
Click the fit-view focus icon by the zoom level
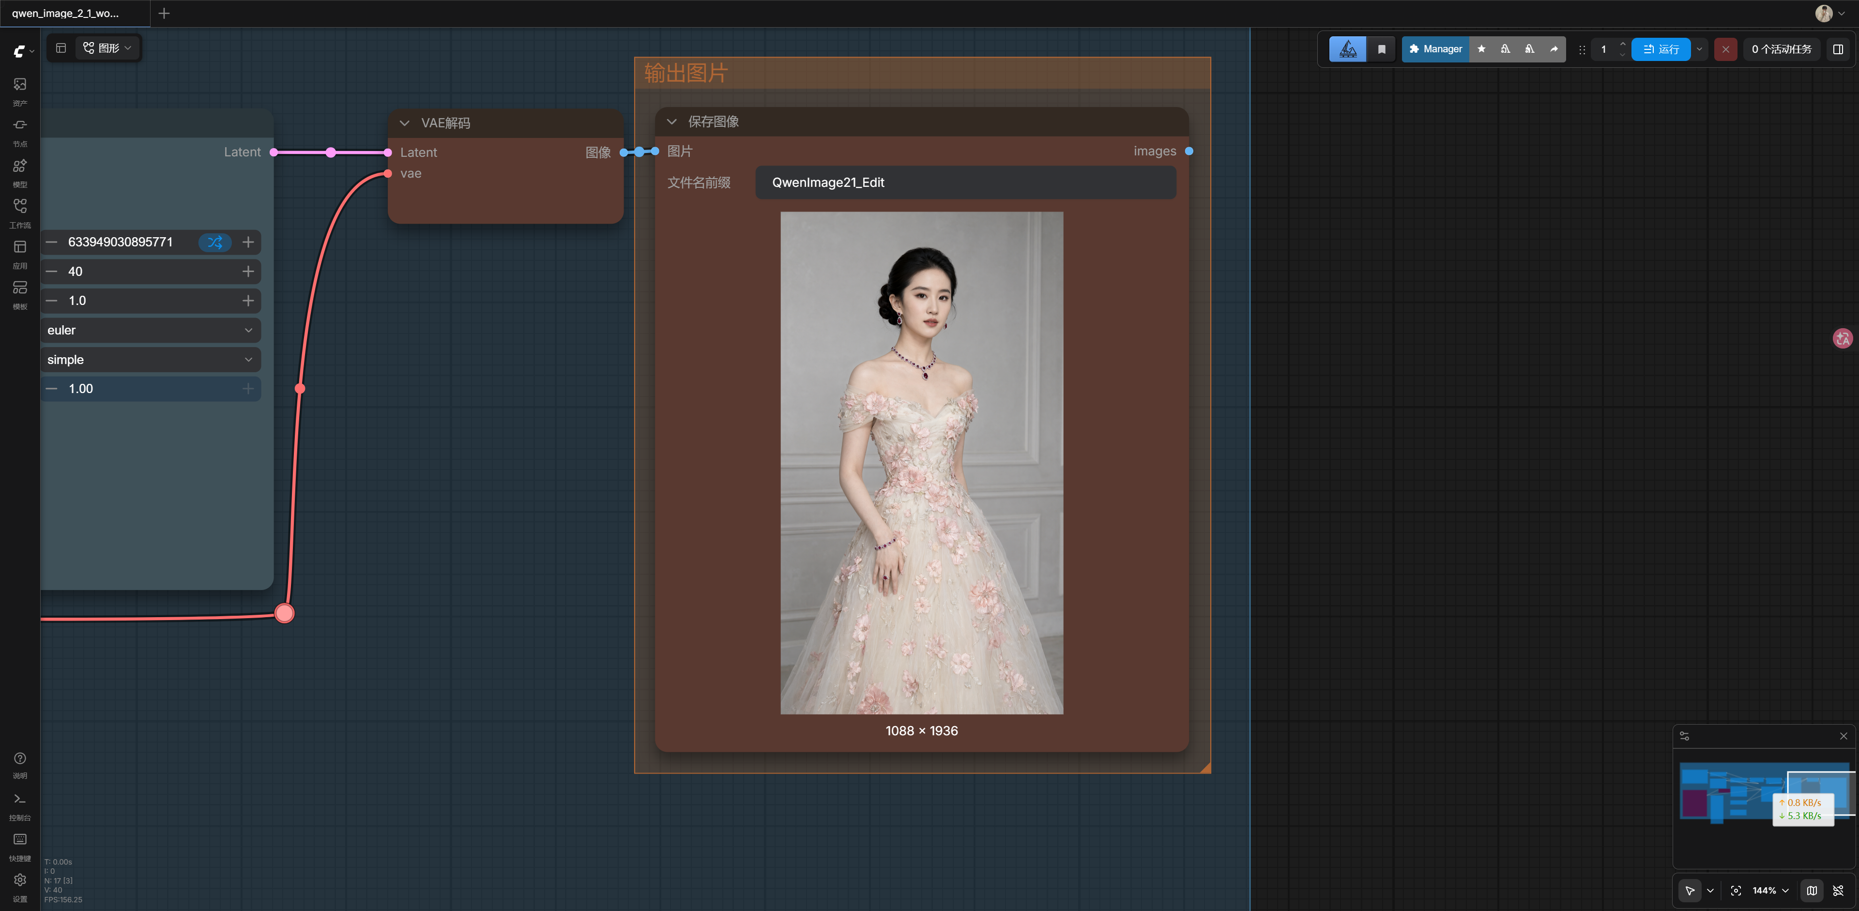click(x=1736, y=891)
